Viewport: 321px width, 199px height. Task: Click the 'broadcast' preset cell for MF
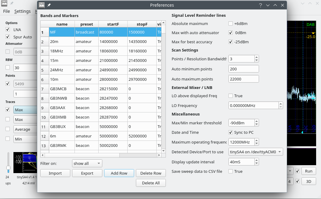(x=87, y=32)
